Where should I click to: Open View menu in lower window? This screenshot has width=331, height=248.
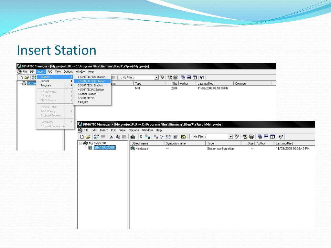click(x=123, y=130)
